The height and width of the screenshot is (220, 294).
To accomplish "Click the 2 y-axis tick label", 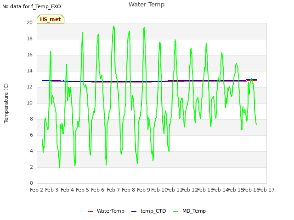I will coord(31,167).
